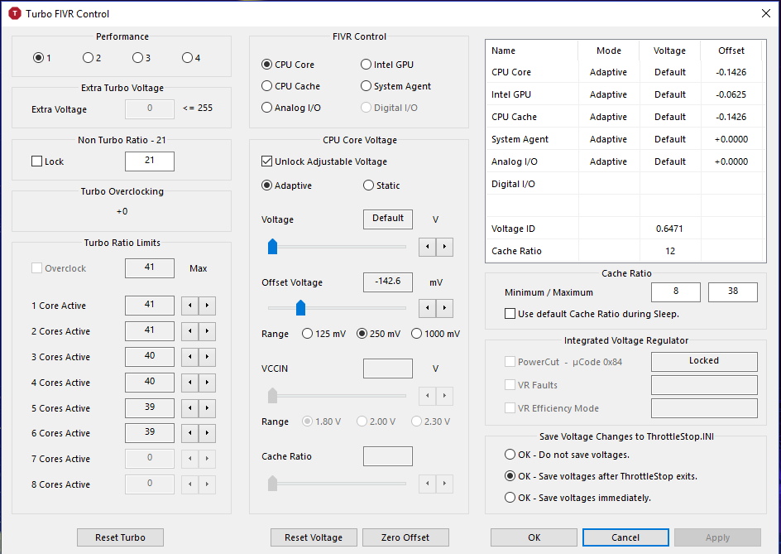Increase the 4 Cores Active ratio arrow

[x=207, y=383]
